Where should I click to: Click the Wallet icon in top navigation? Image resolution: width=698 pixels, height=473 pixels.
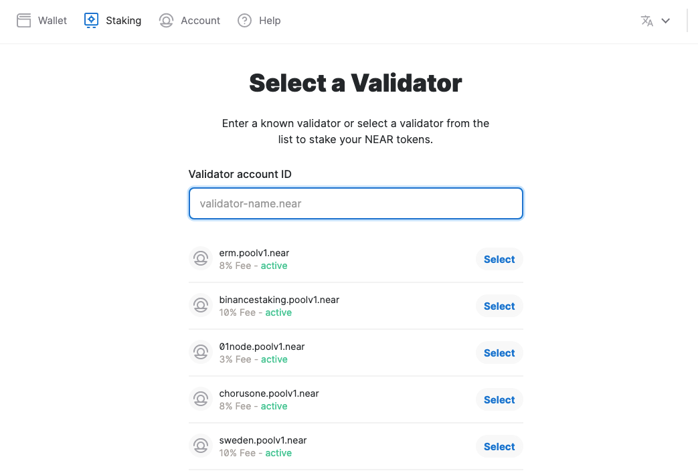click(24, 21)
